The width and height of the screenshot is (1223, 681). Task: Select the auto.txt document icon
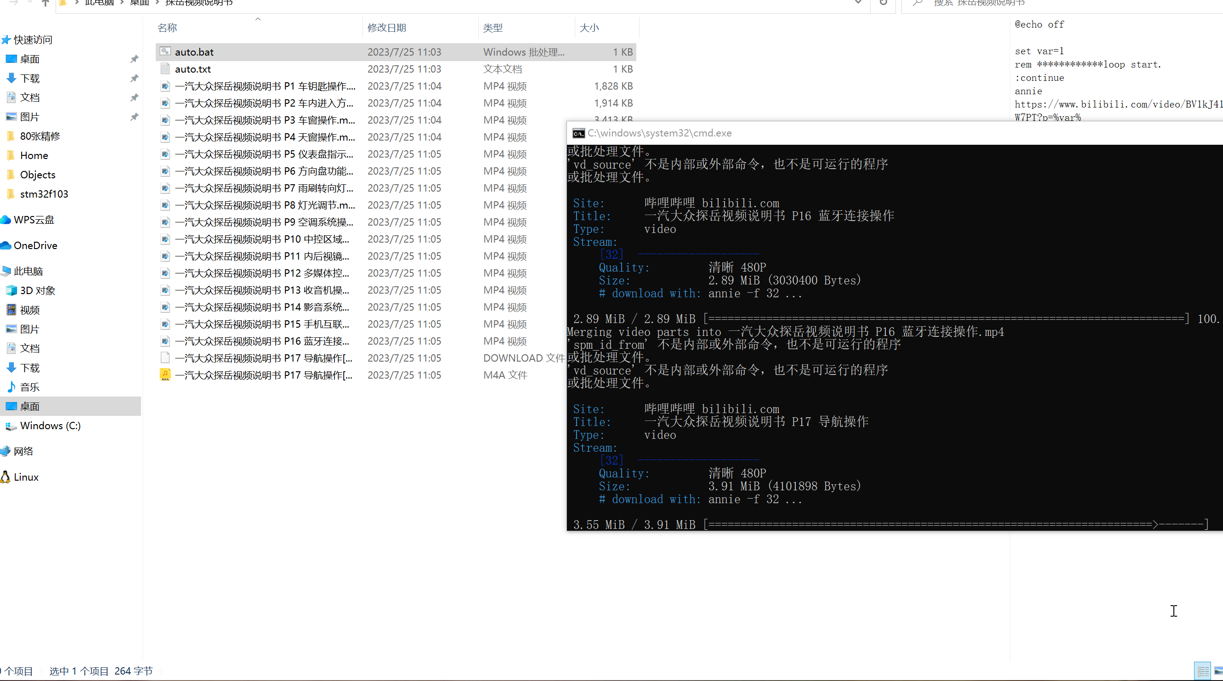tap(165, 68)
